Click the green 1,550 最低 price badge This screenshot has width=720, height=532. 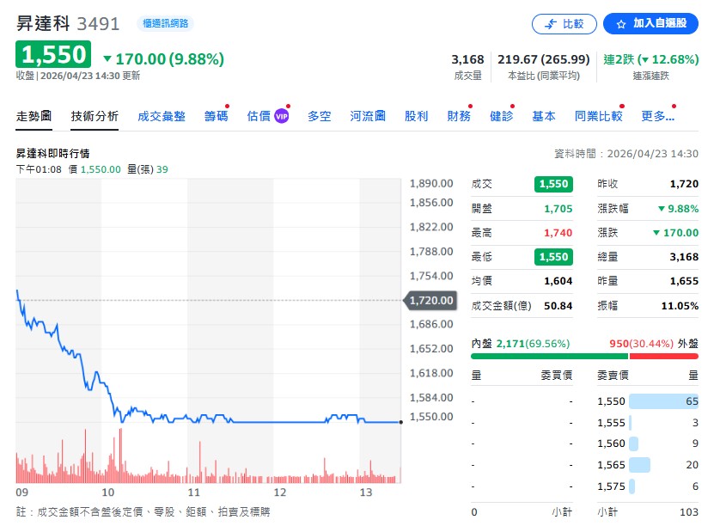[553, 257]
